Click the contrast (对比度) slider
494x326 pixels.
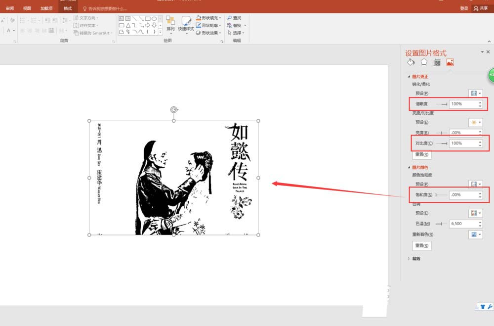[x=441, y=143]
